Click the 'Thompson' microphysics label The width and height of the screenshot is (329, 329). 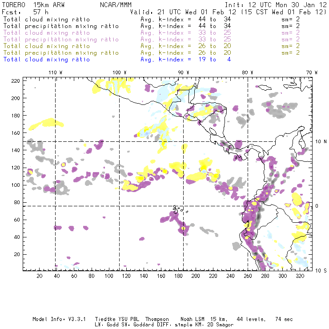point(157,319)
